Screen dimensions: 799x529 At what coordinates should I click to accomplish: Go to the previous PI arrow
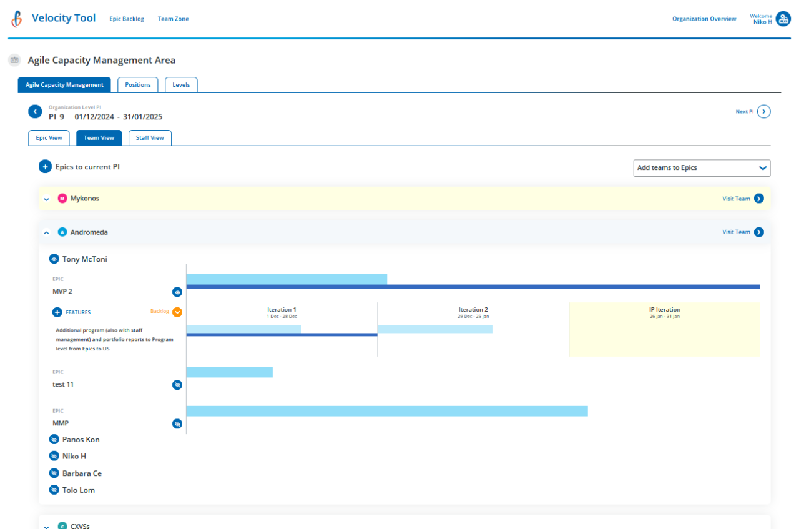coord(35,112)
